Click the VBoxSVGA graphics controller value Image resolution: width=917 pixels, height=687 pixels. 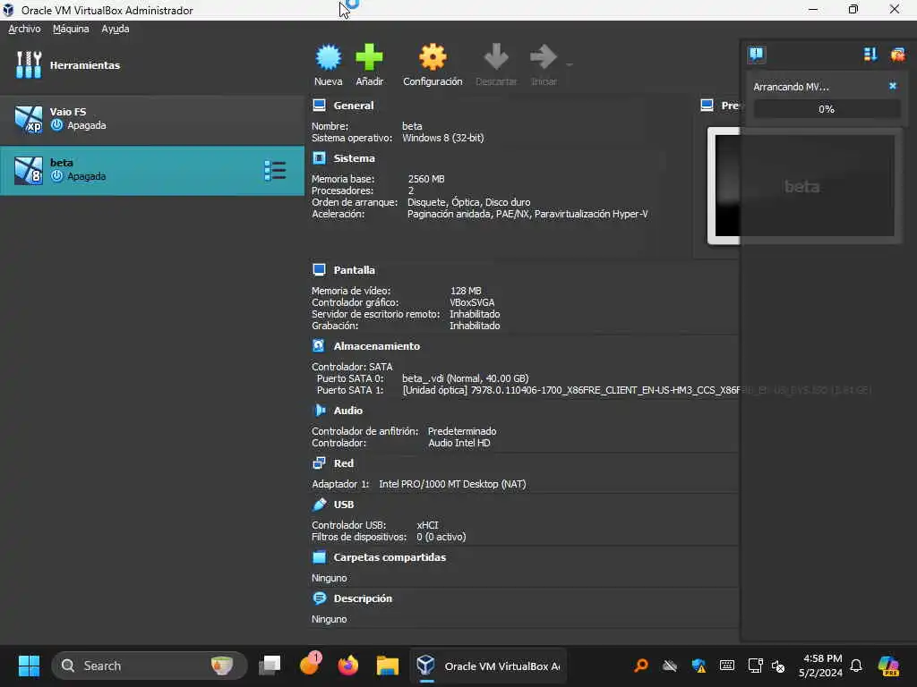click(x=471, y=302)
